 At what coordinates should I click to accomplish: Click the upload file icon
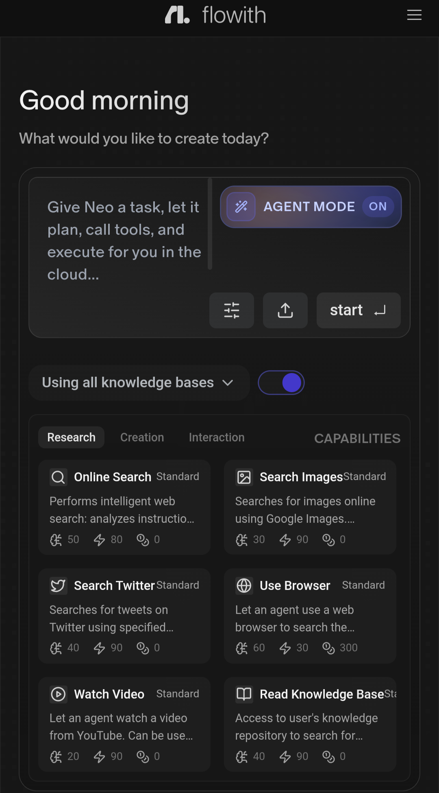pyautogui.click(x=285, y=310)
